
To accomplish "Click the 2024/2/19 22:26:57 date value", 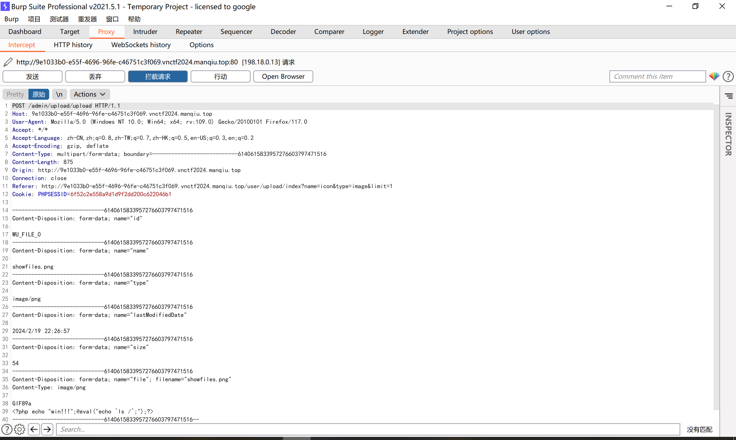I will (x=41, y=331).
